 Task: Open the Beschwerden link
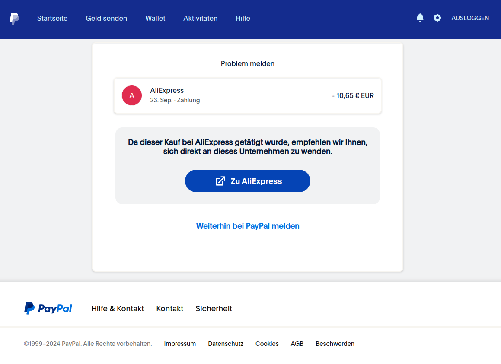click(x=335, y=344)
